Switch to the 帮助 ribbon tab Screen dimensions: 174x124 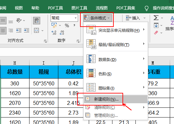[35, 8]
